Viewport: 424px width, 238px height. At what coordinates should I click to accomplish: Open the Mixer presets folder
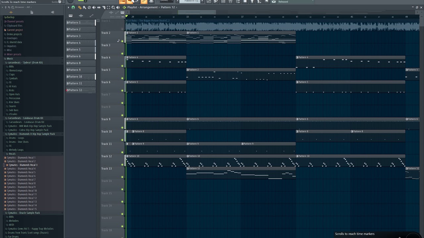(14, 54)
